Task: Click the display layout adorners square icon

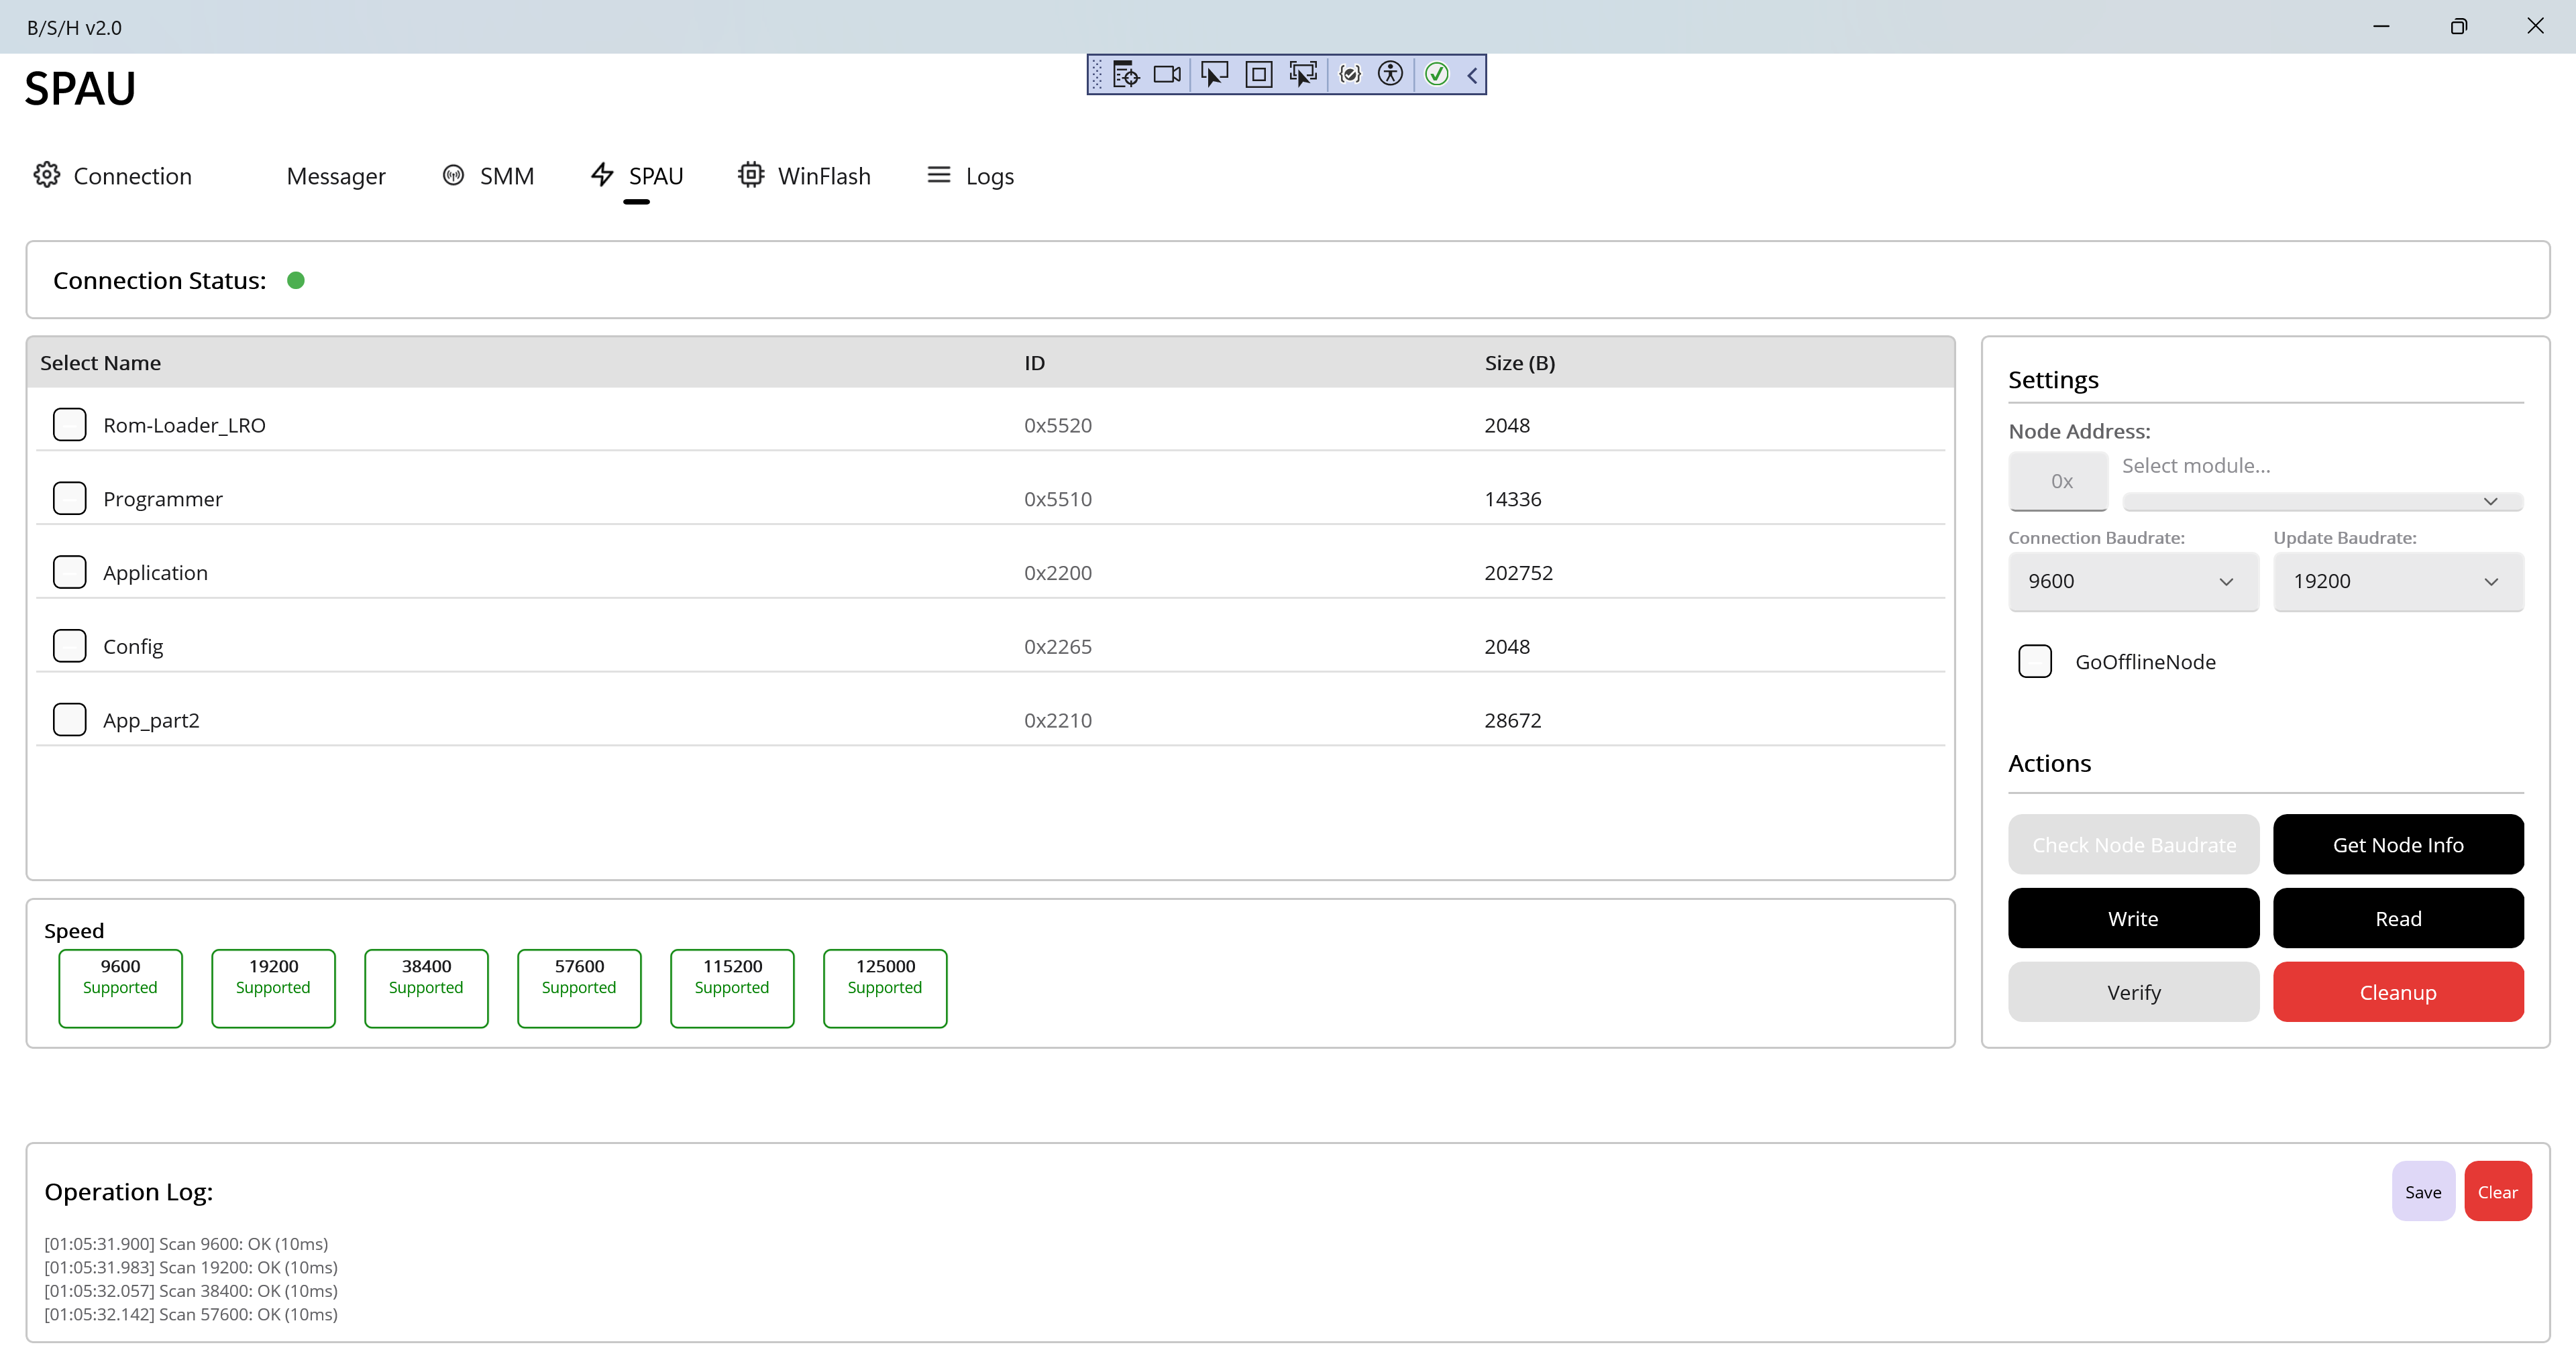Action: pyautogui.click(x=1259, y=74)
